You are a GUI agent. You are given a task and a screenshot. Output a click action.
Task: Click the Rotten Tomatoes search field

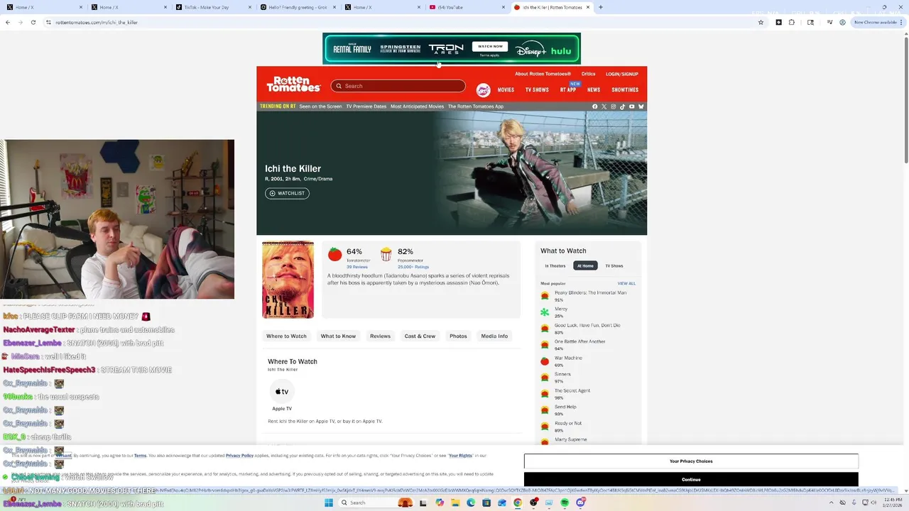pyautogui.click(x=398, y=86)
